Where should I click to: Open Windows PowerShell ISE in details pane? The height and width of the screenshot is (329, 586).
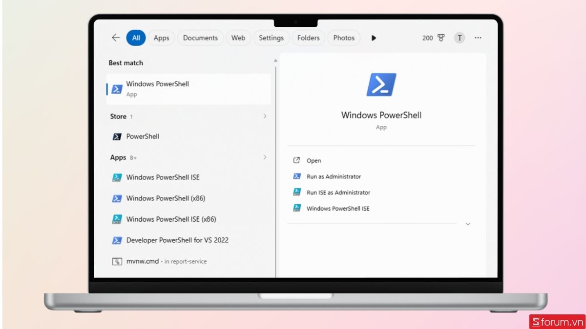pyautogui.click(x=338, y=209)
